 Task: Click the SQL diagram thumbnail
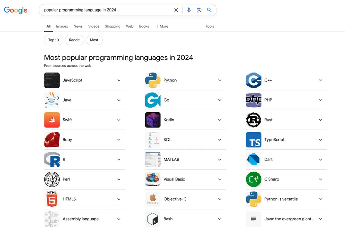click(153, 140)
